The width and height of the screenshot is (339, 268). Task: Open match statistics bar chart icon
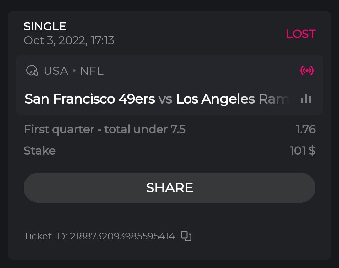[306, 99]
